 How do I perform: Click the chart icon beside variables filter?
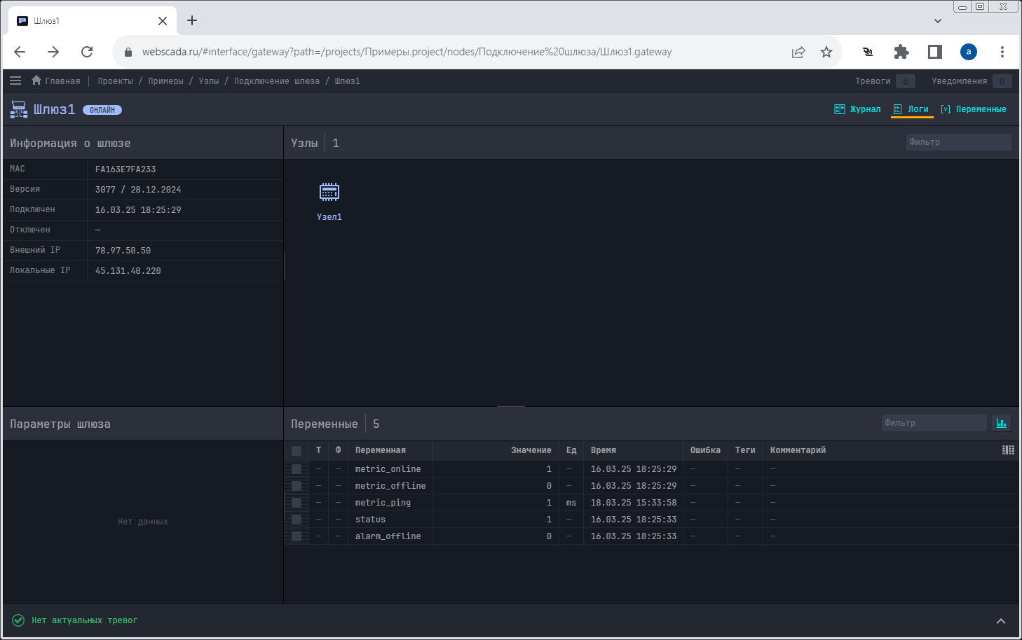(x=1001, y=423)
